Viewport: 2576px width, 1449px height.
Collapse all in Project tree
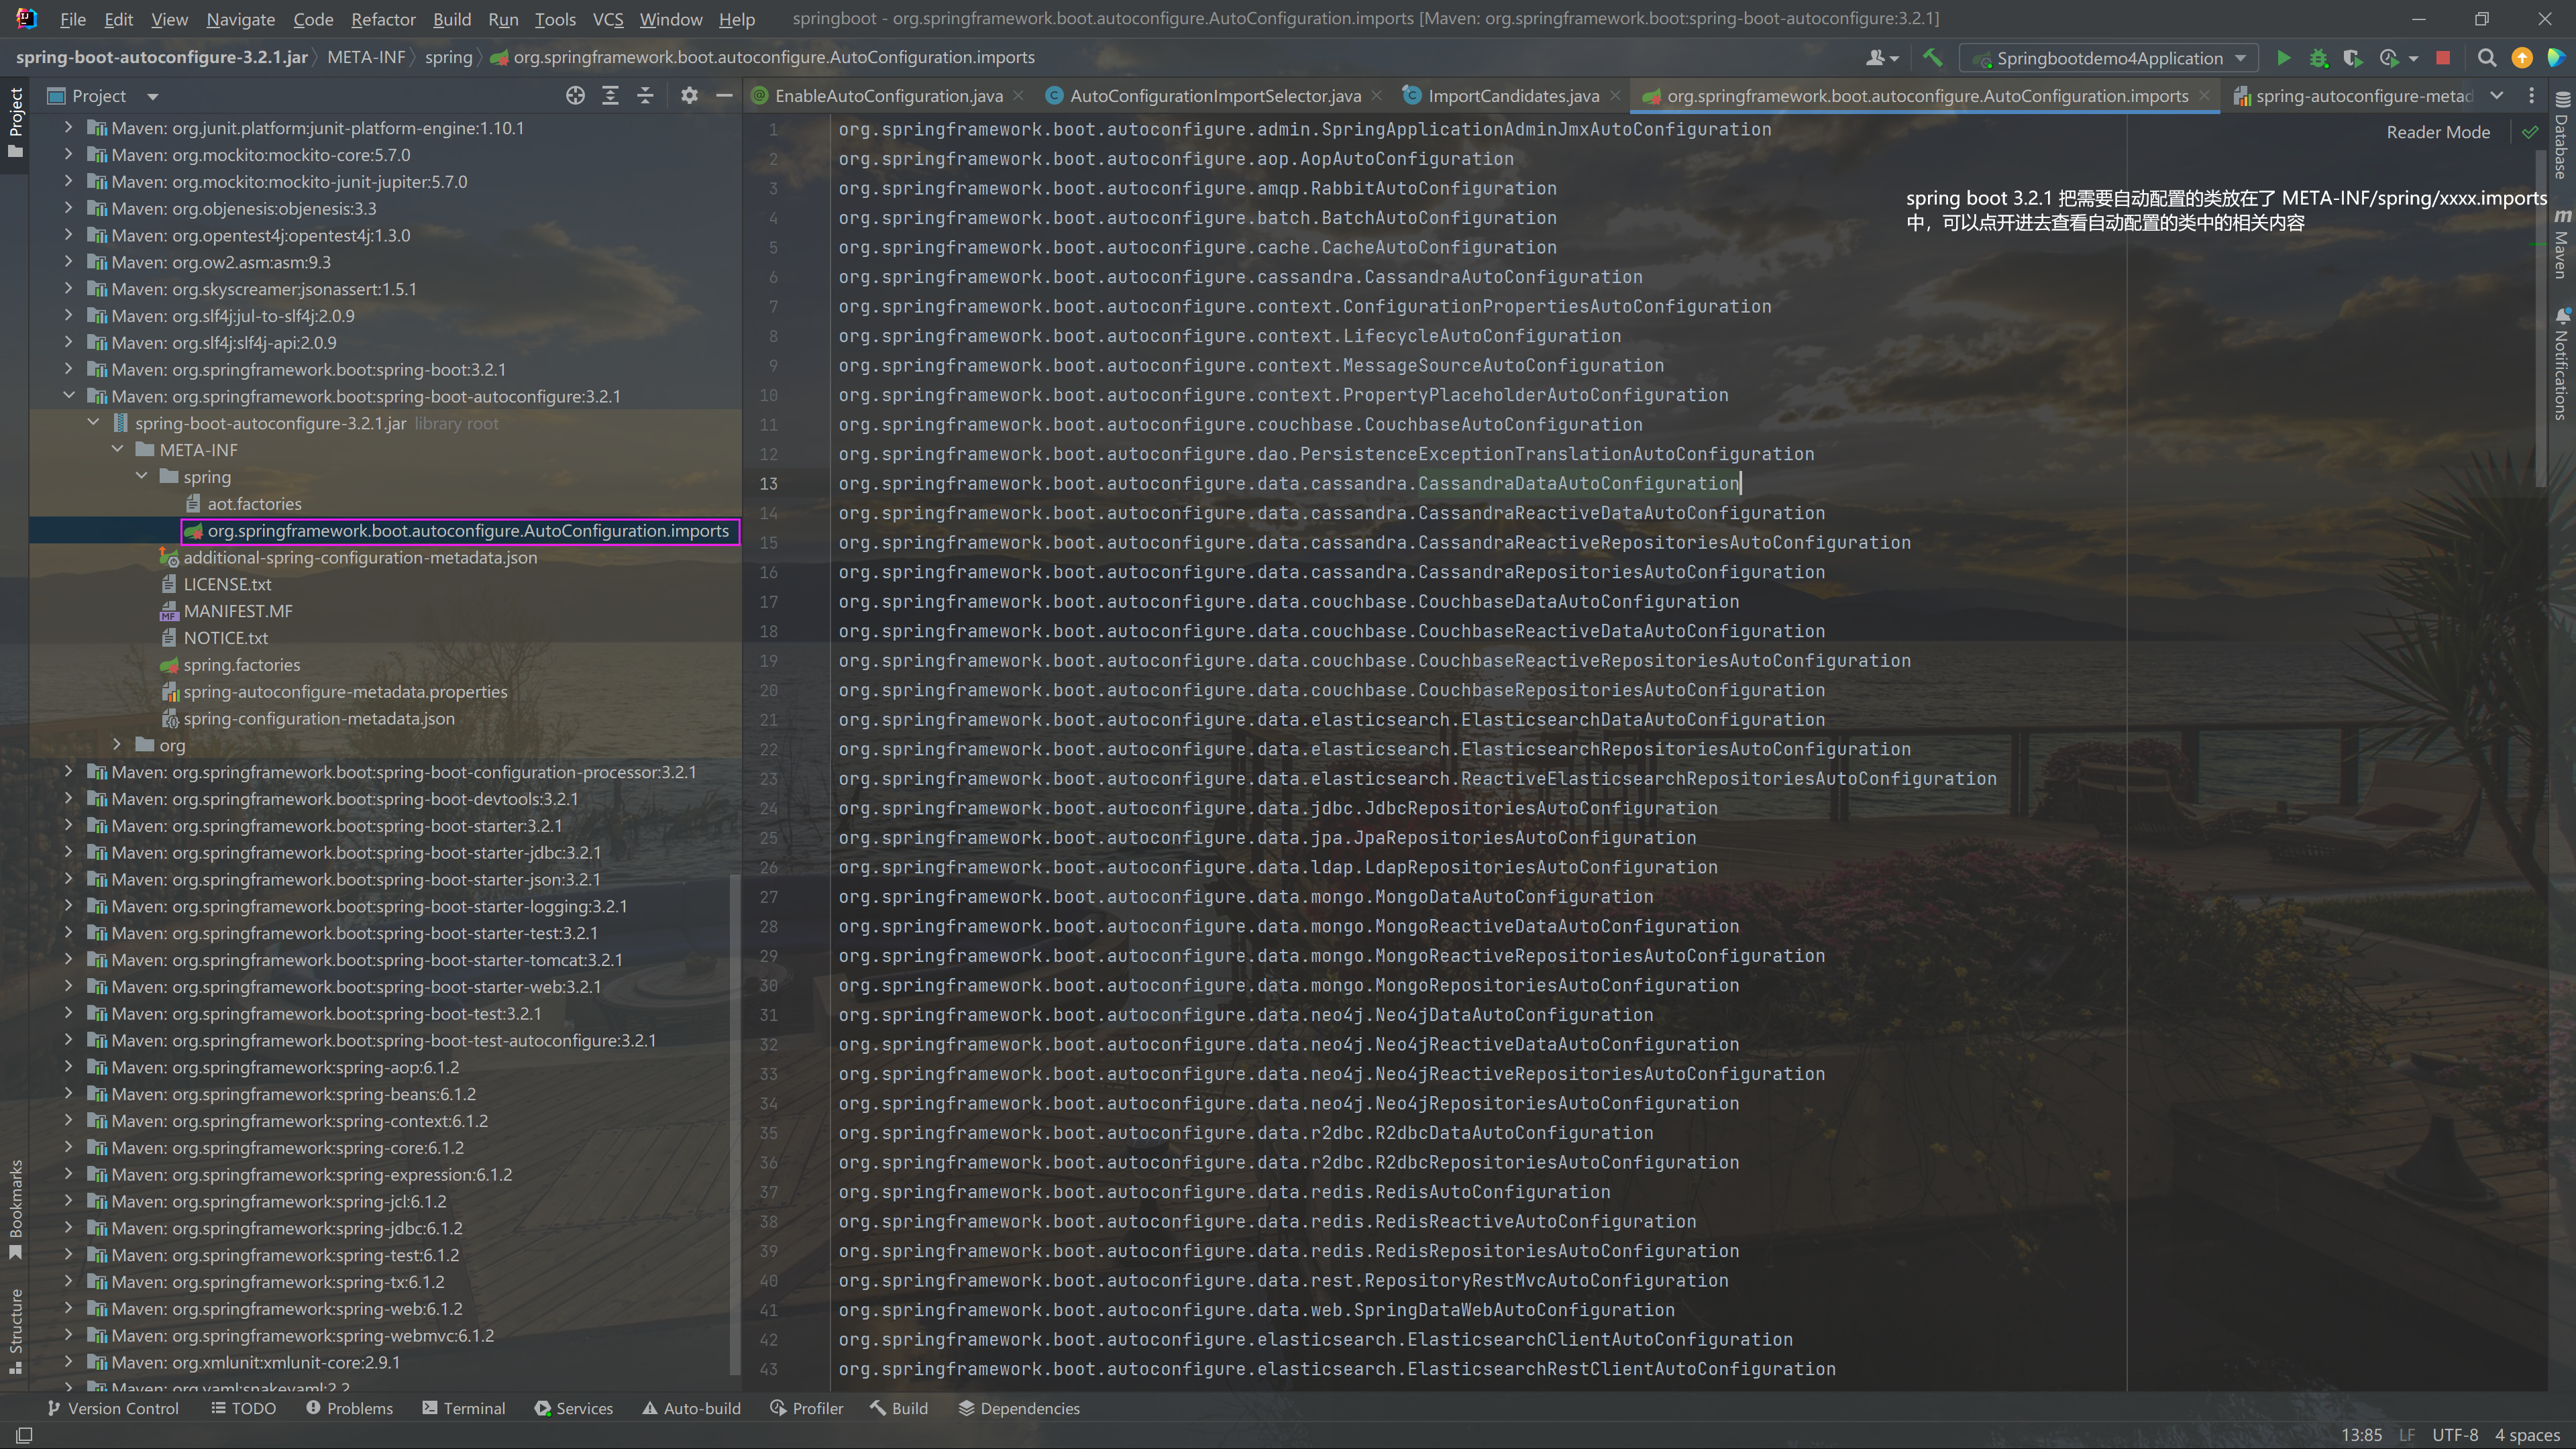(x=645, y=96)
